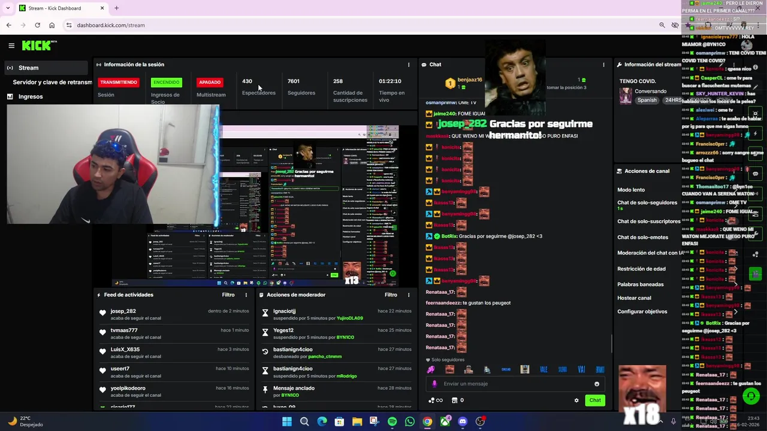Open Discord from the taskbar
The image size is (767, 431).
(x=463, y=421)
